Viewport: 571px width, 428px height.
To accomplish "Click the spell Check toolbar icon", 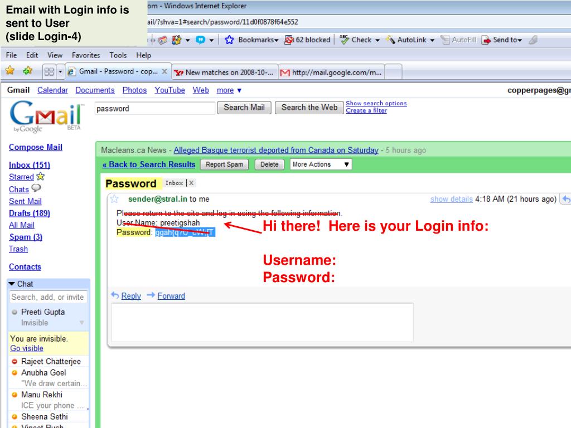I will tap(344, 40).
